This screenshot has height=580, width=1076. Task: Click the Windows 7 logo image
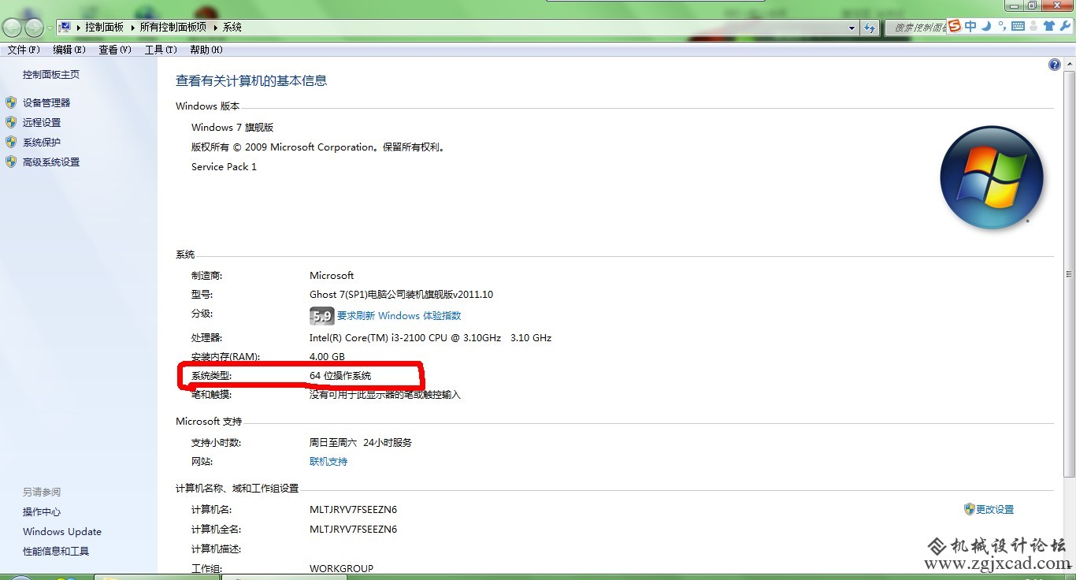[x=992, y=178]
